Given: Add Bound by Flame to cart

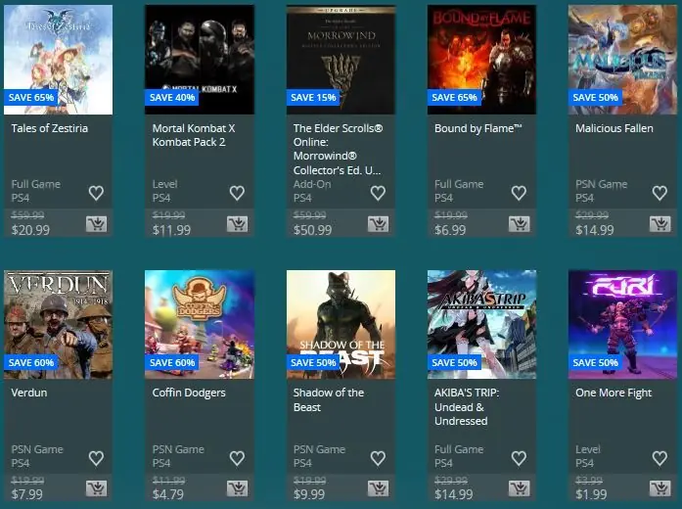Looking at the screenshot, I should point(519,224).
